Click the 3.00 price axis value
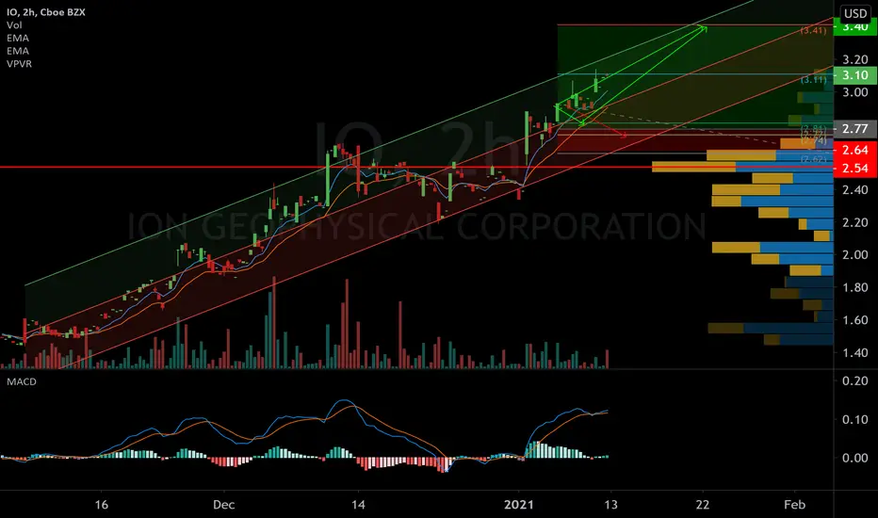The image size is (878, 518). pyautogui.click(x=855, y=92)
